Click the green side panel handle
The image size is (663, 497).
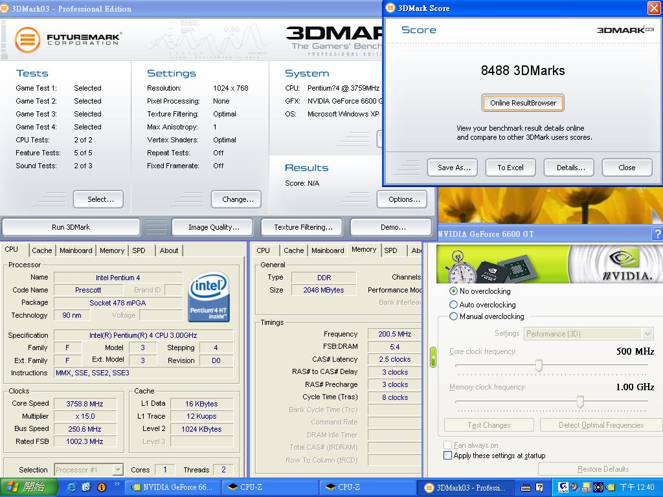point(433,357)
